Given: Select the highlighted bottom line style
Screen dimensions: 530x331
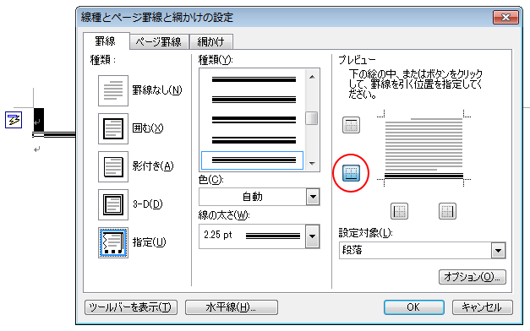Looking at the screenshot, I should click(x=252, y=160).
